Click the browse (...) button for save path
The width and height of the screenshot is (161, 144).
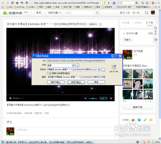pyautogui.click(x=103, y=70)
